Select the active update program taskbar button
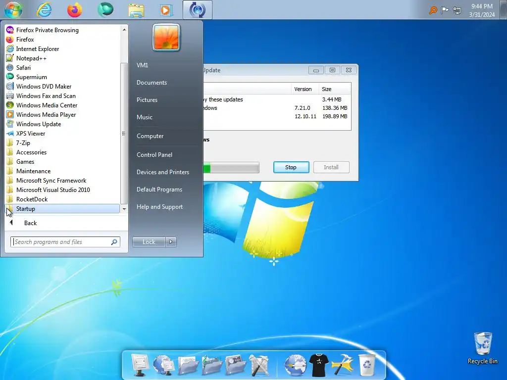The width and height of the screenshot is (507, 380). point(197,10)
